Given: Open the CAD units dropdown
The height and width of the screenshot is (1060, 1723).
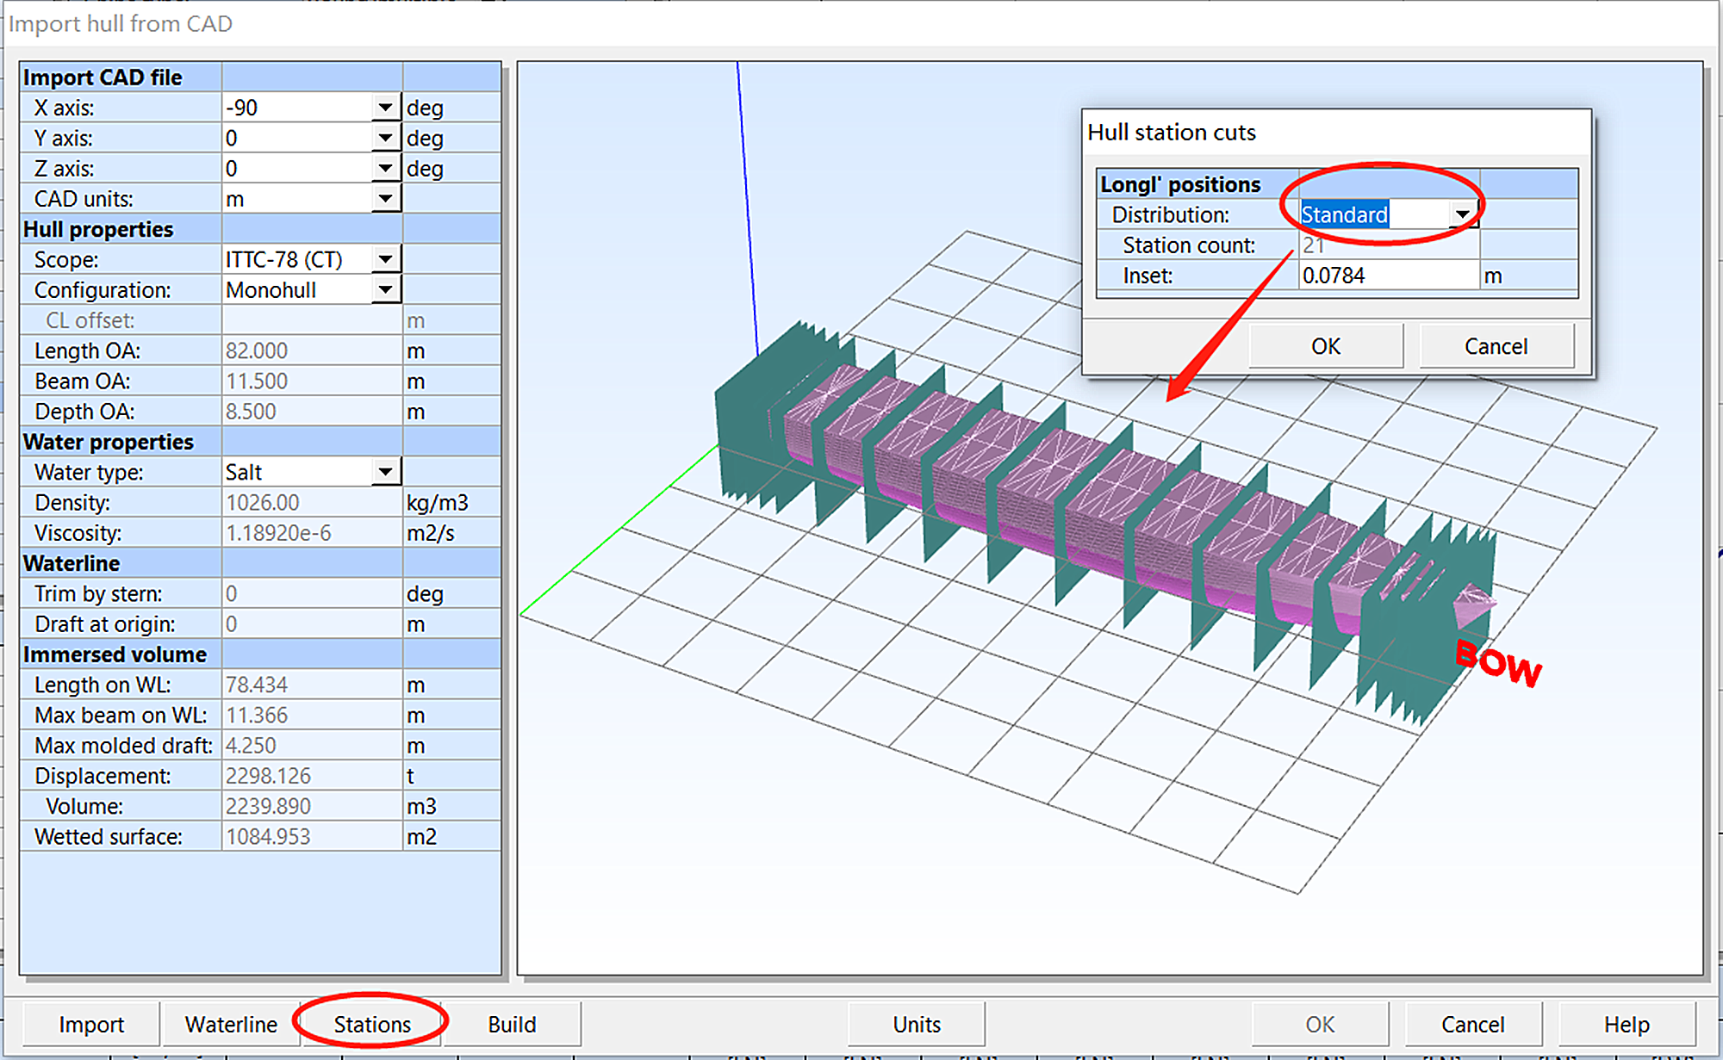Looking at the screenshot, I should coord(387,198).
